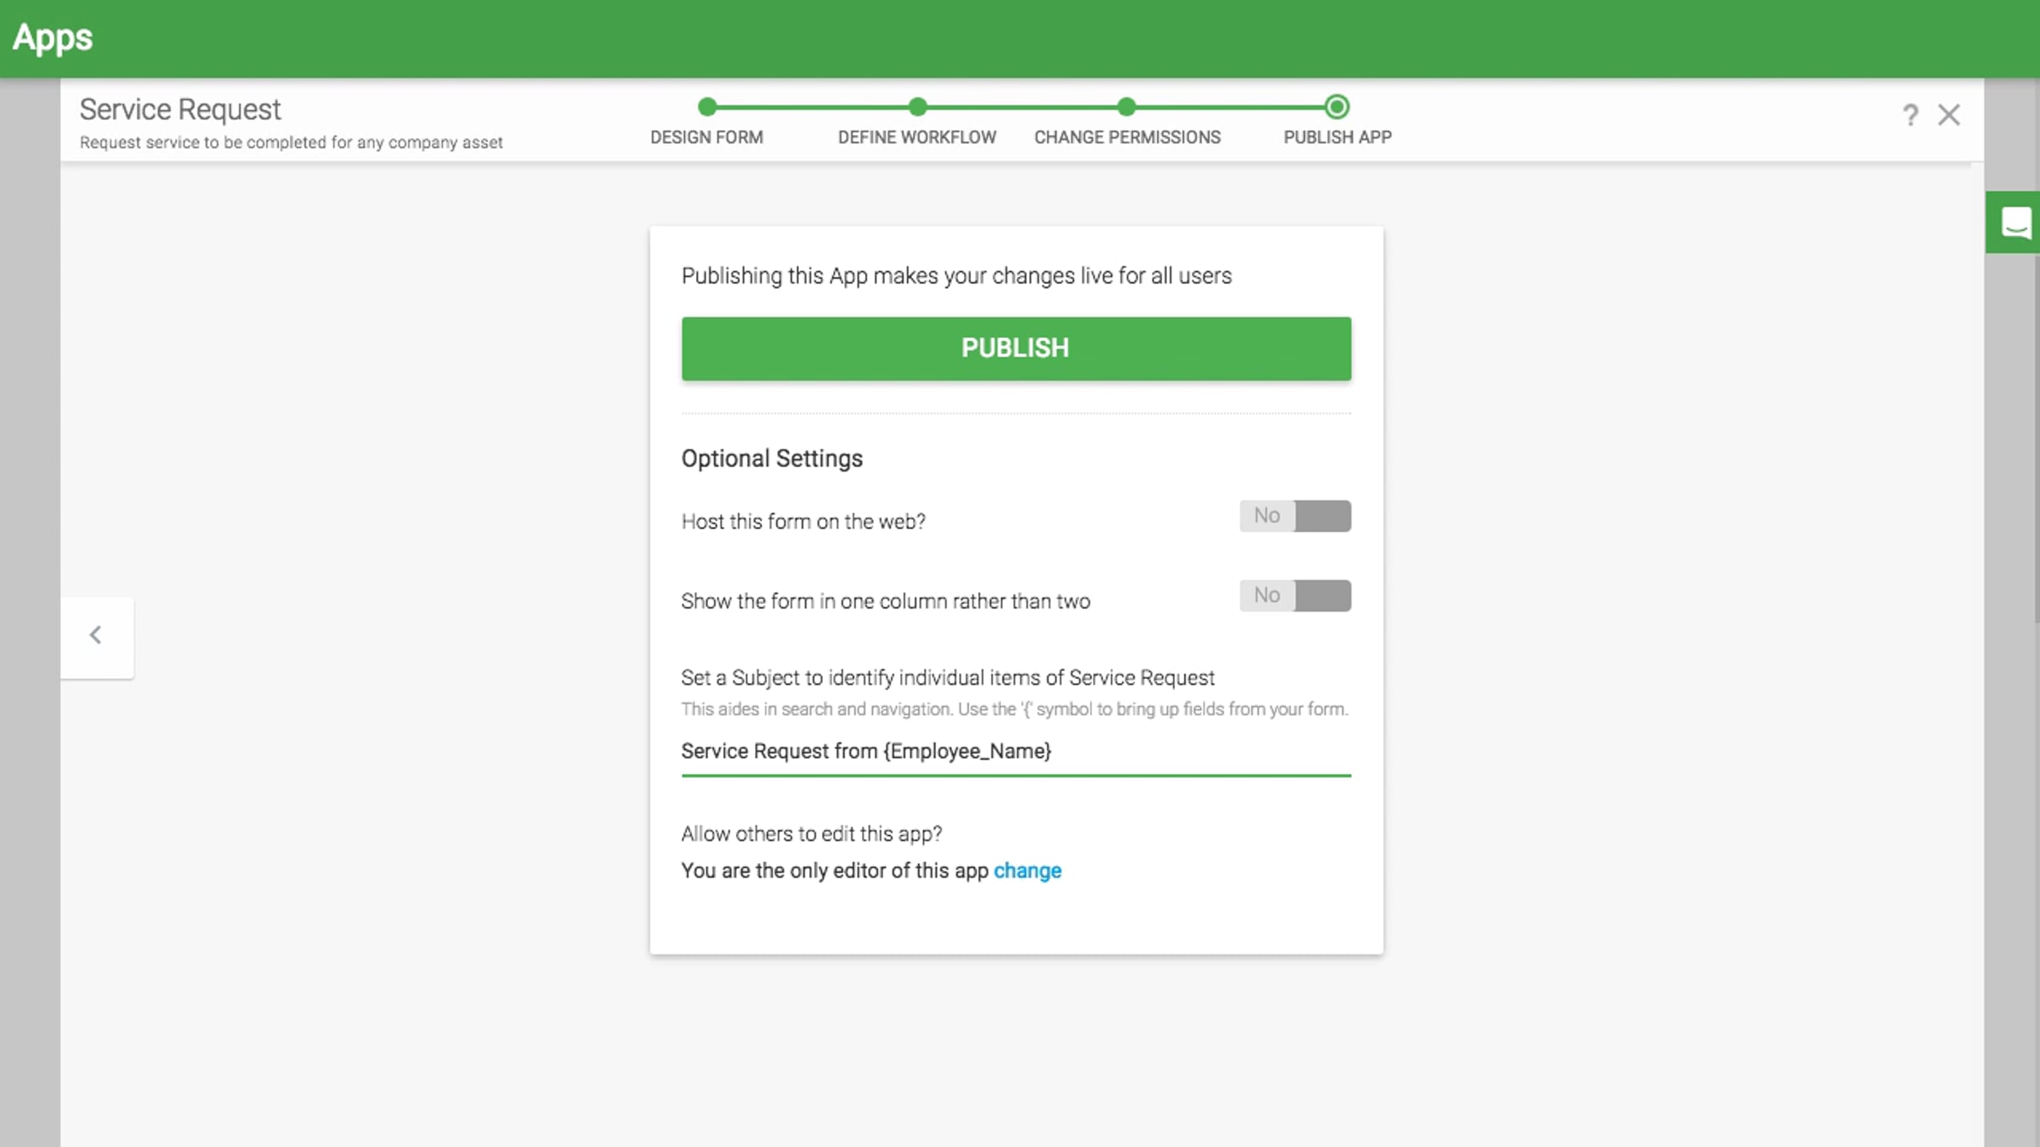Open the green chat widget icon
The height and width of the screenshot is (1147, 2040).
2015,223
